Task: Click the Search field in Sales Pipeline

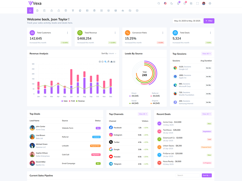Action: (188, 175)
